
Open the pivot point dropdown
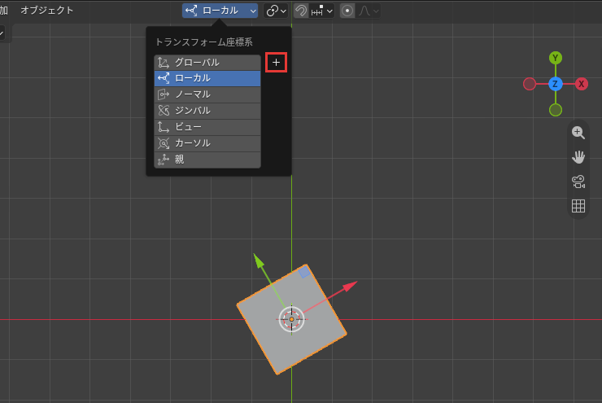(x=276, y=11)
